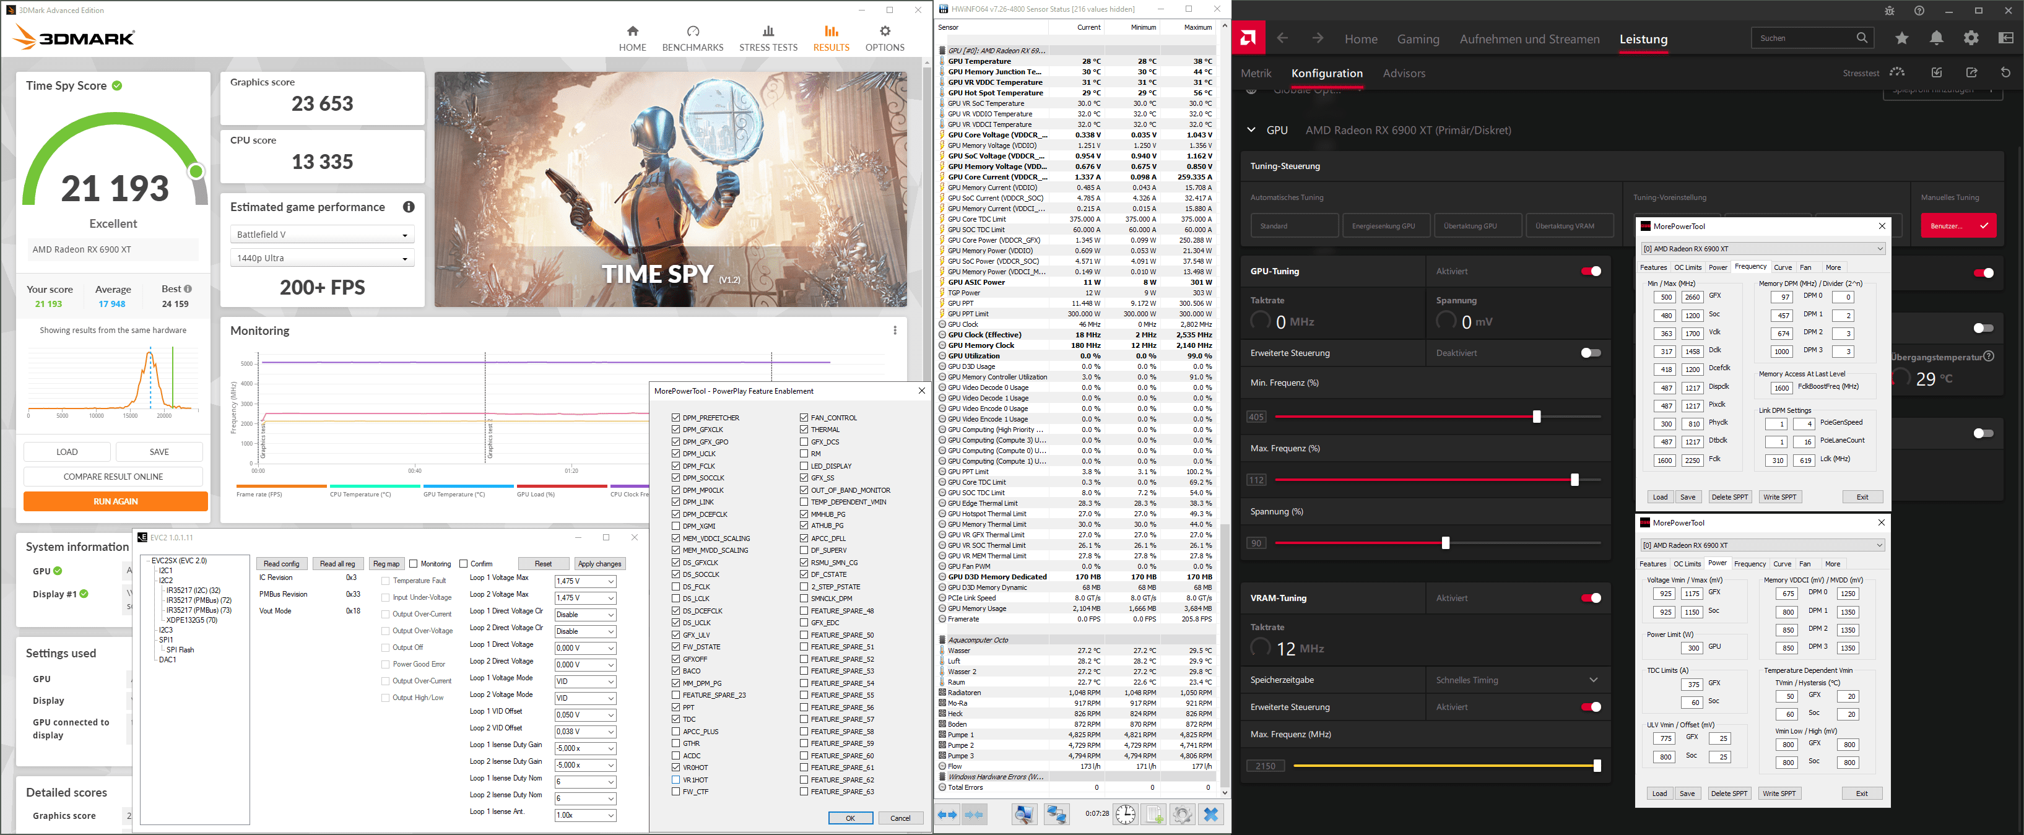This screenshot has height=835, width=2024.
Task: Click AMD software favorites star icon
Action: (x=1901, y=38)
